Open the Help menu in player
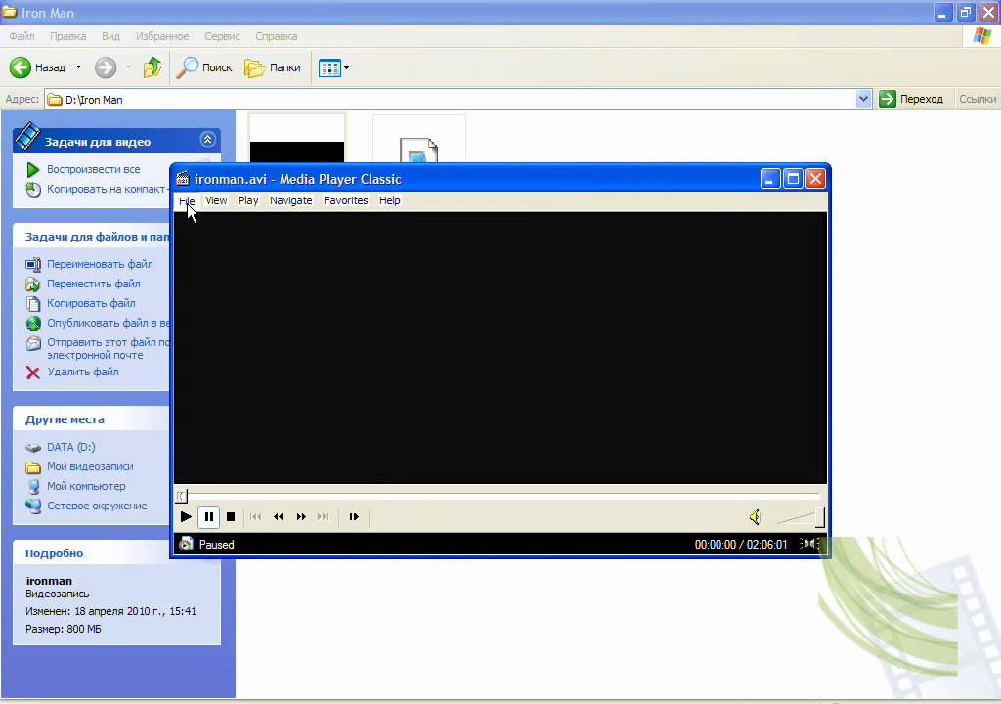 click(x=389, y=200)
